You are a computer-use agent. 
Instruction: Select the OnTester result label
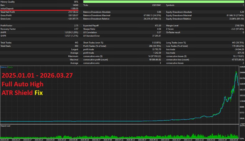tap(173, 32)
